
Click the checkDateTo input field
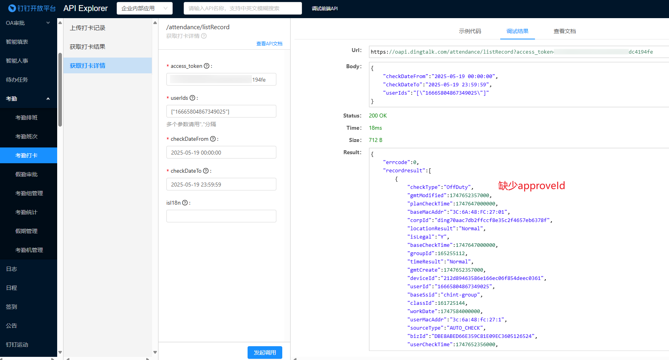[x=221, y=184]
